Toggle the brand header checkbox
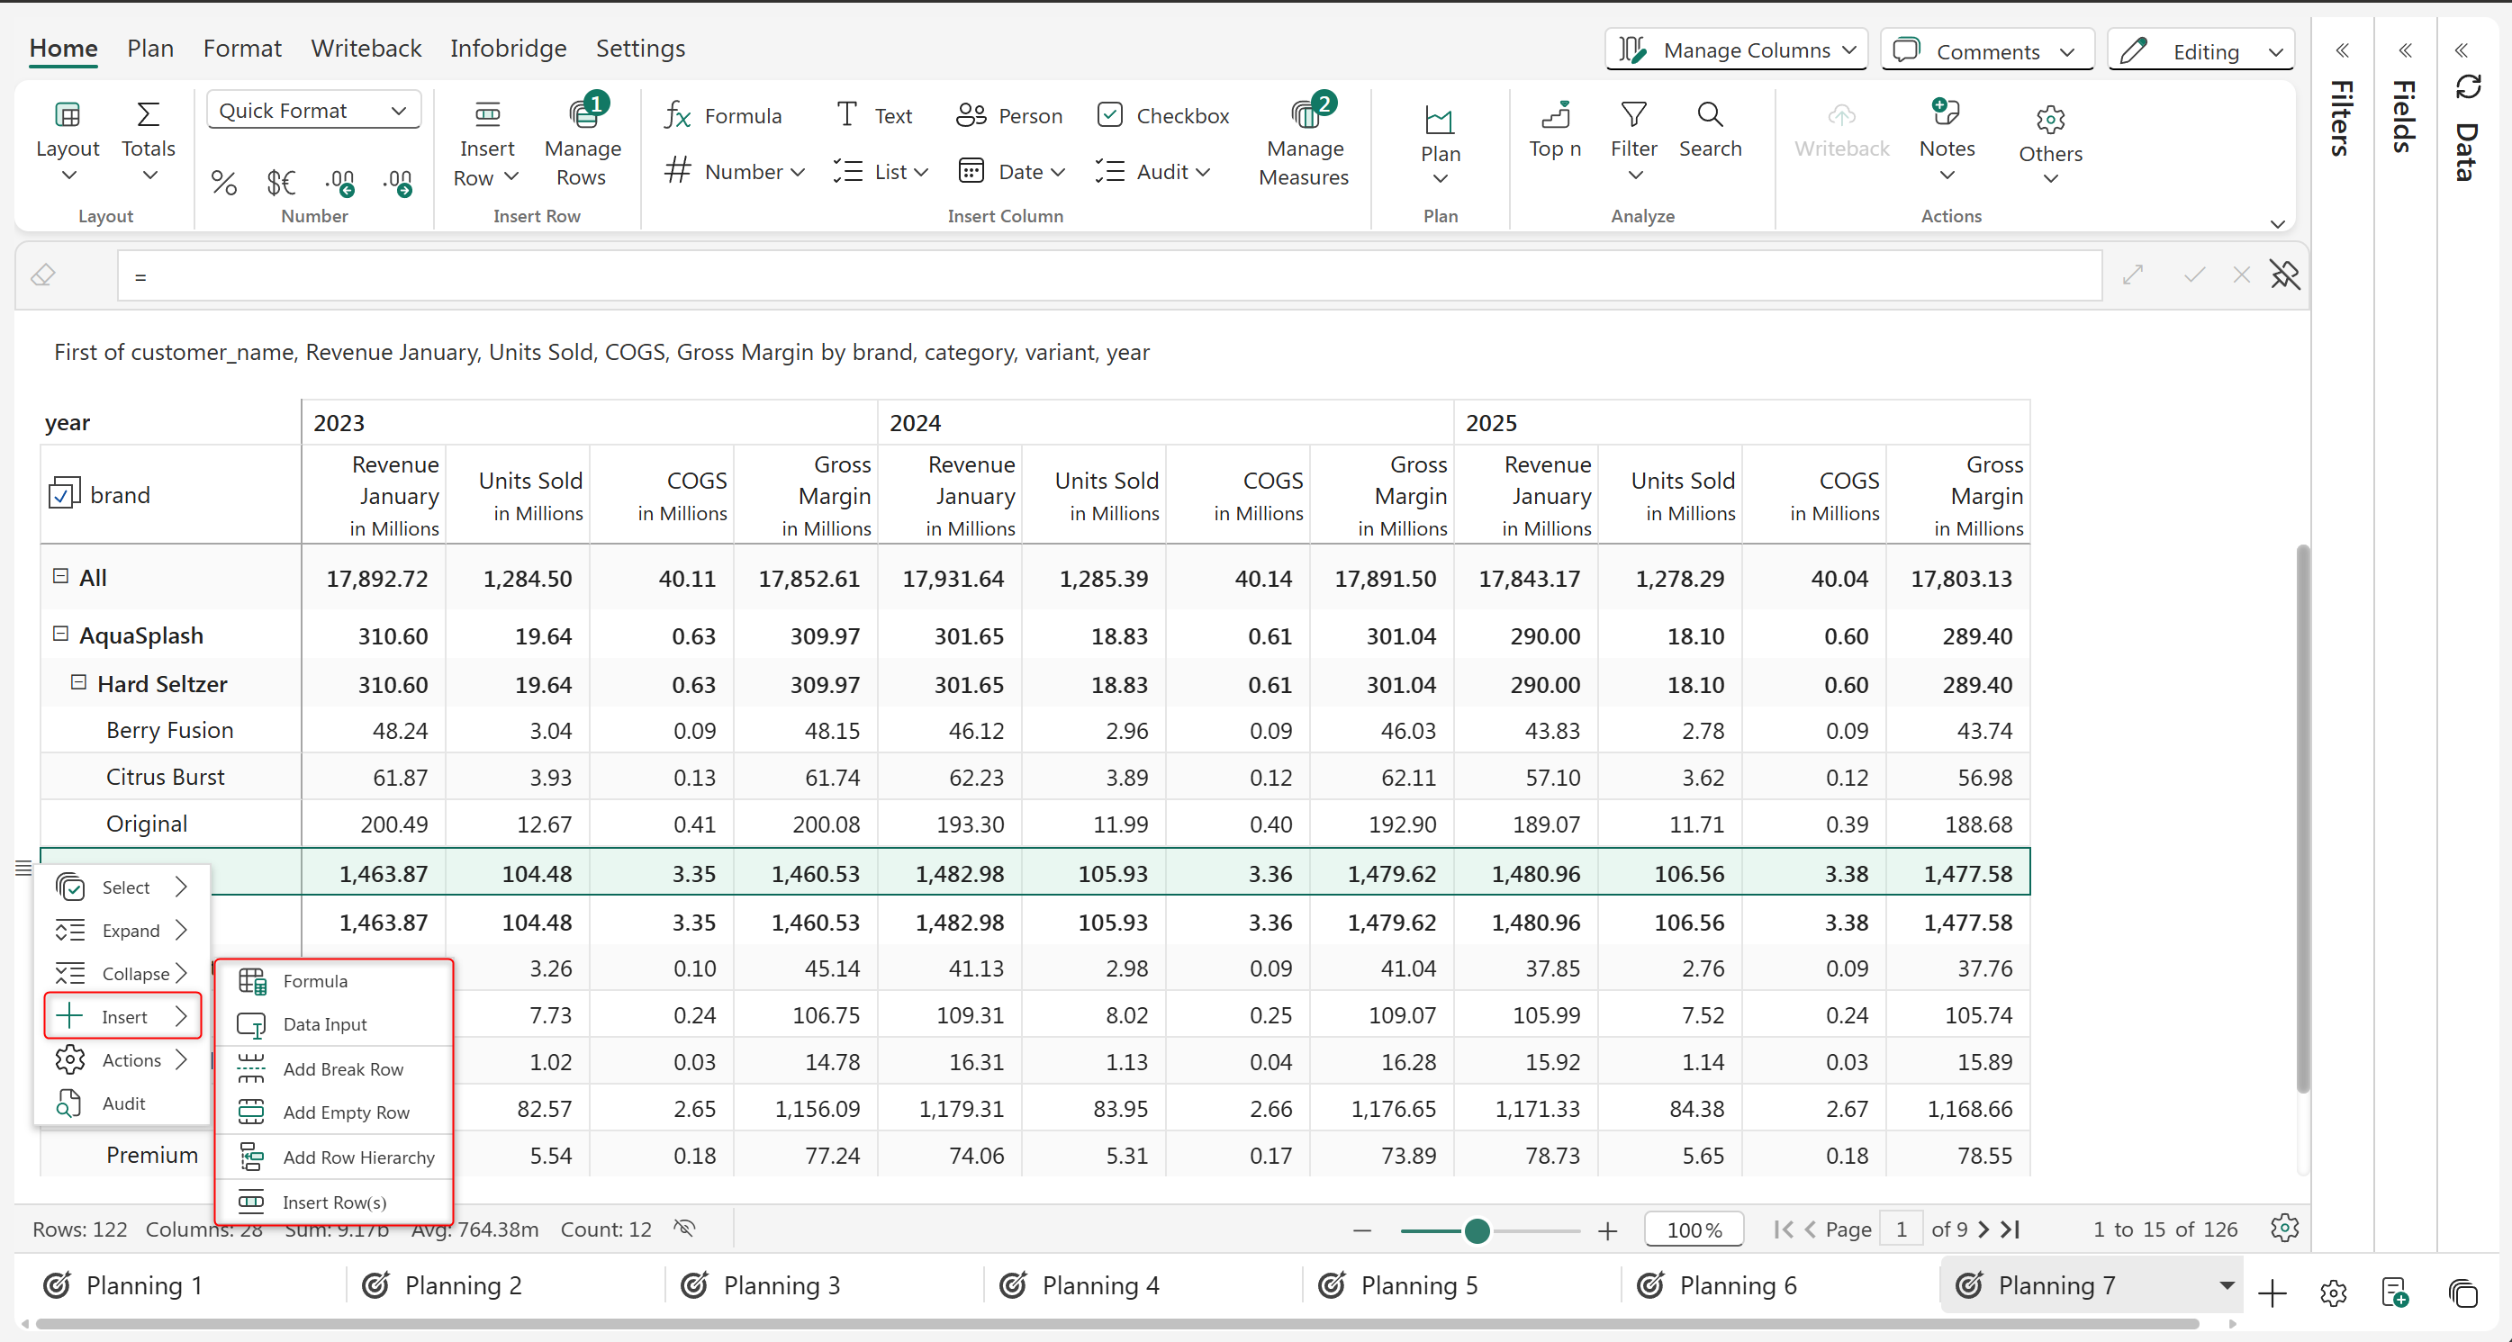The width and height of the screenshot is (2512, 1342). coord(62,494)
